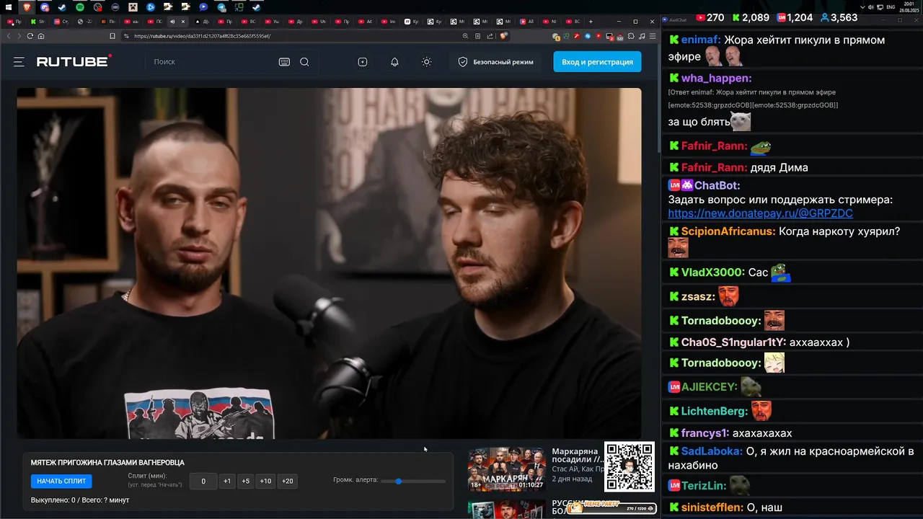923x519 pixels.
Task: Close the active Rutube browser tab
Action: (183, 22)
